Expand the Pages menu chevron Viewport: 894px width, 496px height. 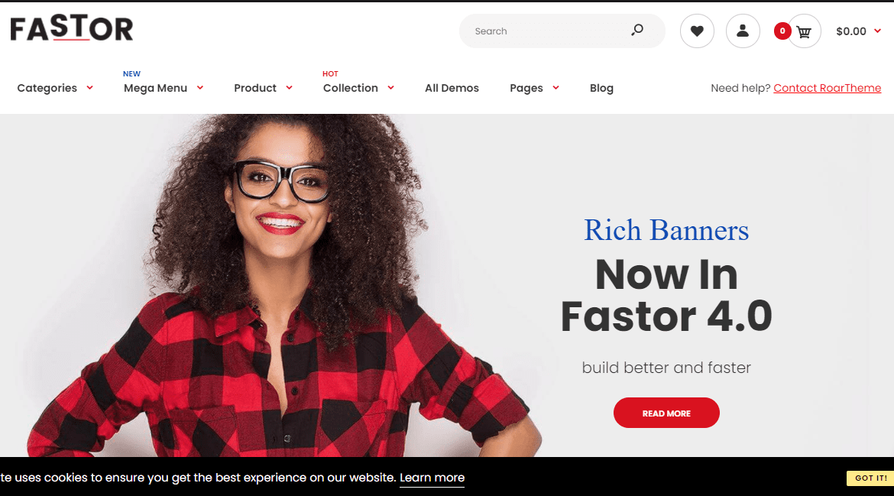(556, 88)
